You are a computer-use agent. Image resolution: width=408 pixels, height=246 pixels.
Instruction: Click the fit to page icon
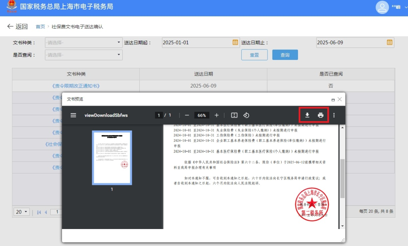(234, 115)
